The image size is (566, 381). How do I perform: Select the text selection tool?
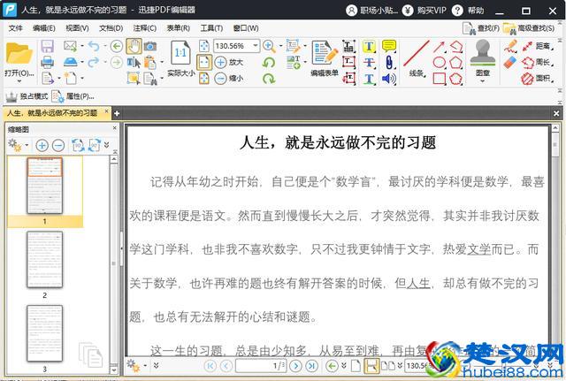click(134, 63)
